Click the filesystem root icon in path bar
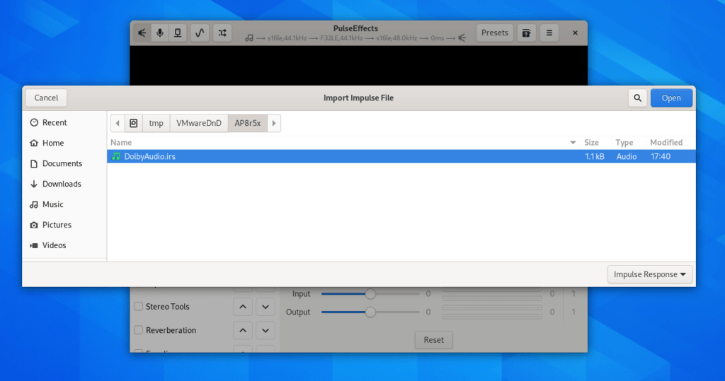 click(x=134, y=123)
